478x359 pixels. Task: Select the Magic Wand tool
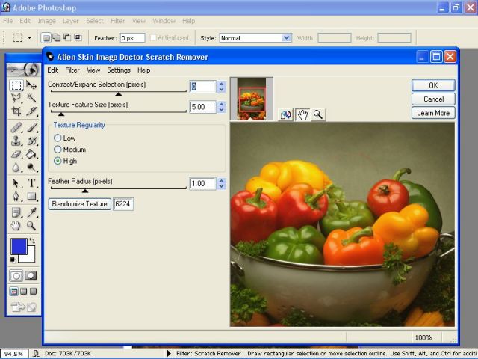pos(32,98)
